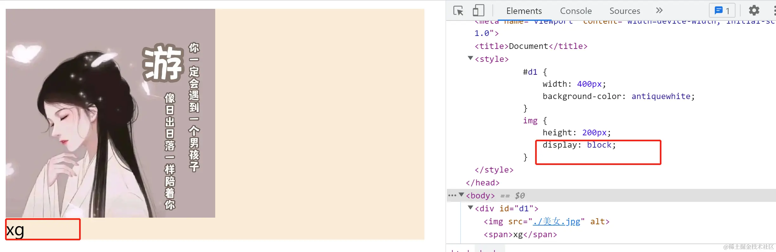Switch to the Console tab
This screenshot has width=776, height=252.
coord(576,11)
